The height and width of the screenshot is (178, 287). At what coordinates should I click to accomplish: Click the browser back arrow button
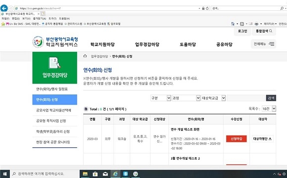pyautogui.click(x=4, y=8)
